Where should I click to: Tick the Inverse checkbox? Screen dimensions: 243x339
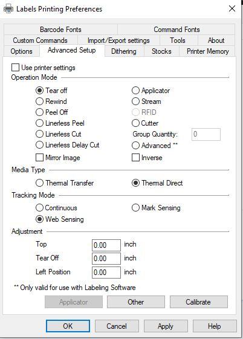pos(135,157)
